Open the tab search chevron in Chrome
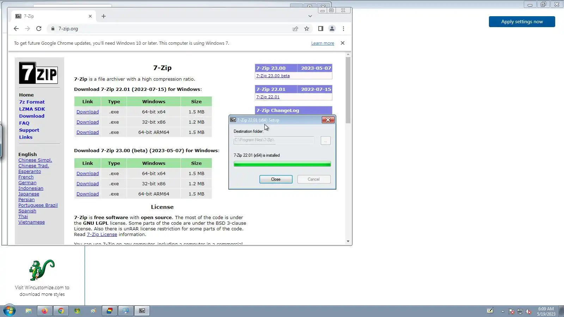 click(x=310, y=16)
